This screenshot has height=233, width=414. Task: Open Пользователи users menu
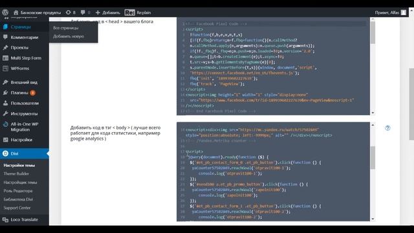pyautogui.click(x=25, y=103)
